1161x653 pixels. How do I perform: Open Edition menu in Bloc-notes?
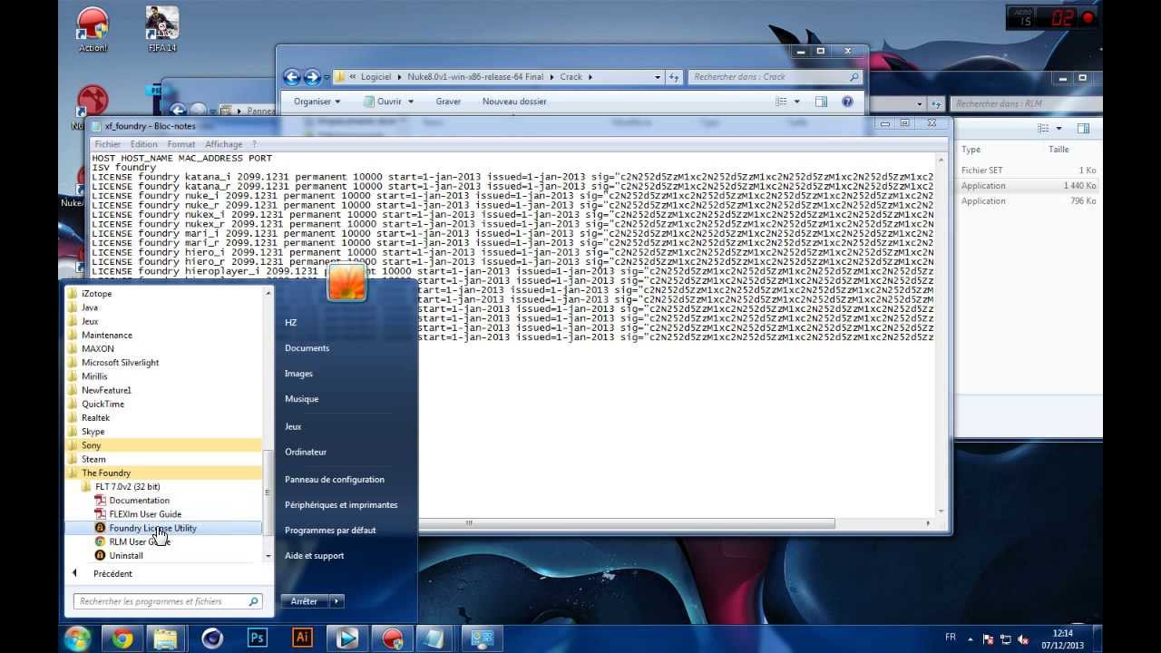pyautogui.click(x=143, y=144)
